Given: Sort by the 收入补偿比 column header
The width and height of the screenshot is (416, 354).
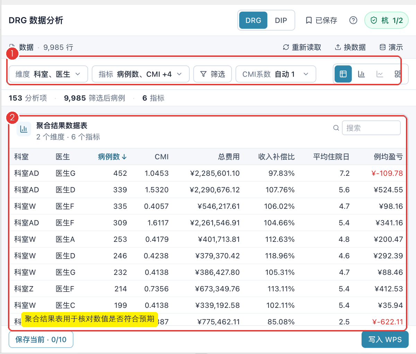Looking at the screenshot, I should point(276,157).
